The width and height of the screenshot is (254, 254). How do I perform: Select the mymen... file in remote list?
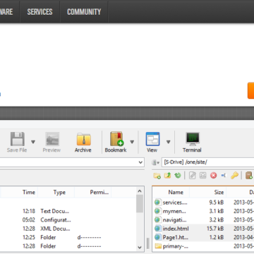pyautogui.click(x=174, y=211)
